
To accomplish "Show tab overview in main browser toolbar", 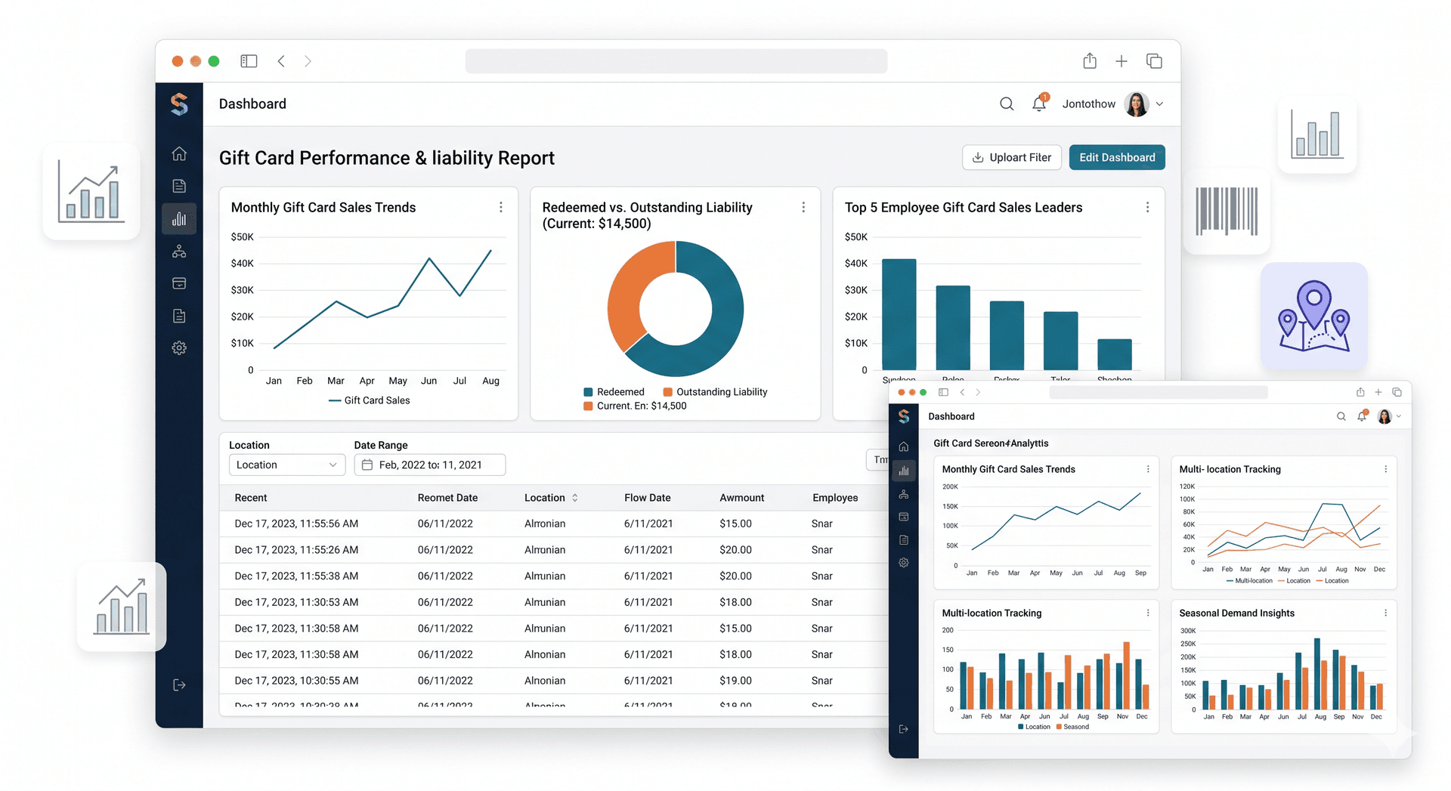I will (x=1154, y=61).
